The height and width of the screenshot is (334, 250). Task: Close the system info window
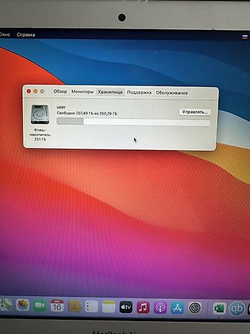pyautogui.click(x=29, y=91)
